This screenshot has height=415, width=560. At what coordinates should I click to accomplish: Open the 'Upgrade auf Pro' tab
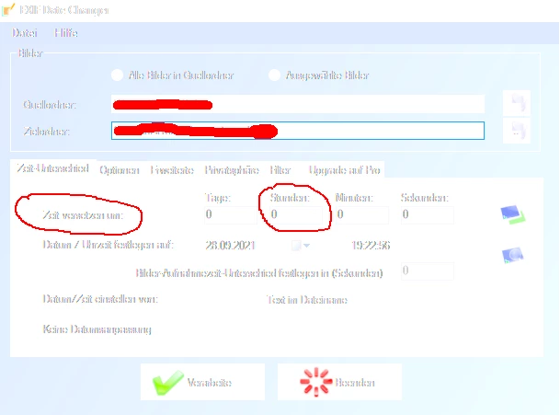pyautogui.click(x=344, y=170)
